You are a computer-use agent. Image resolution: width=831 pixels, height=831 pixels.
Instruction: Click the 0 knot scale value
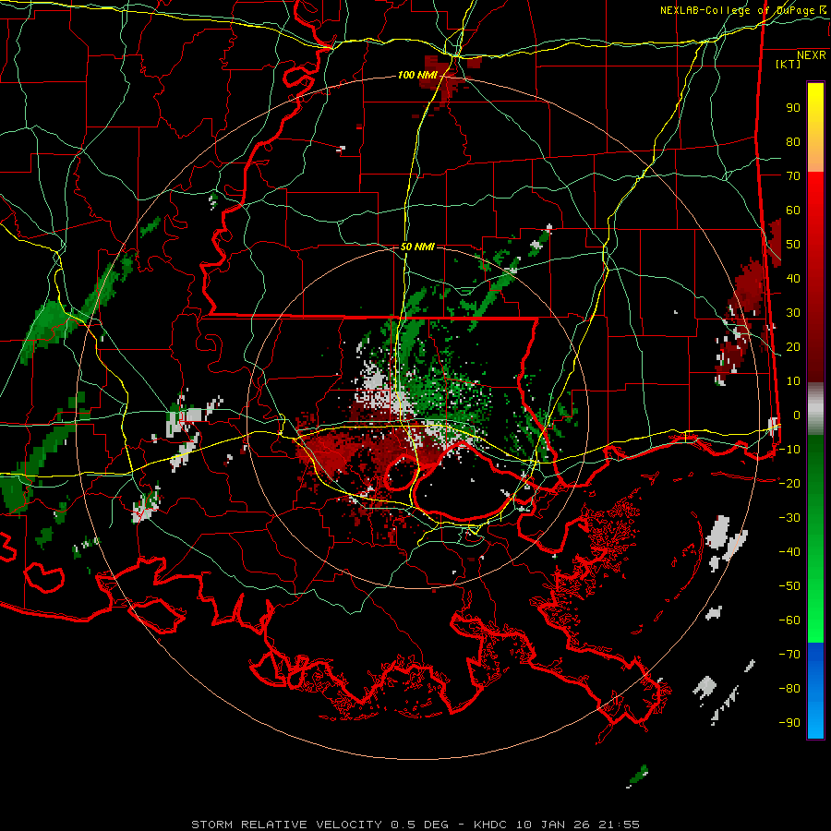(x=797, y=415)
